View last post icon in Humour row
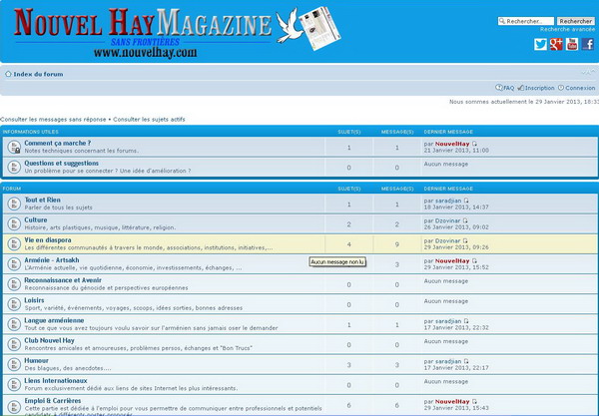Viewport: 599px width, 416px height. pyautogui.click(x=466, y=361)
